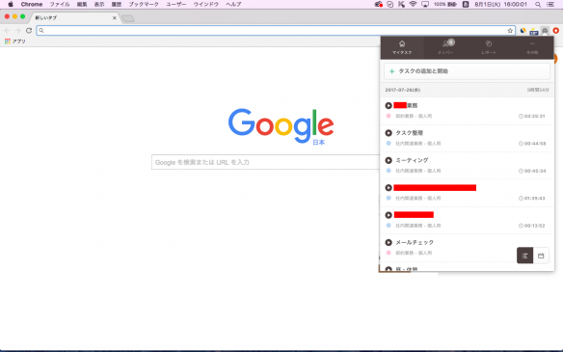Start the 00:13:52 redacted task timer
This screenshot has height=352, width=563.
(389, 215)
